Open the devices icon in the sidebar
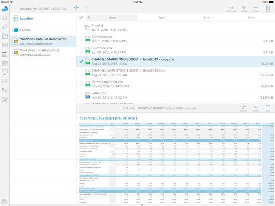Viewport: 275px width, 206px height. pos(5,91)
